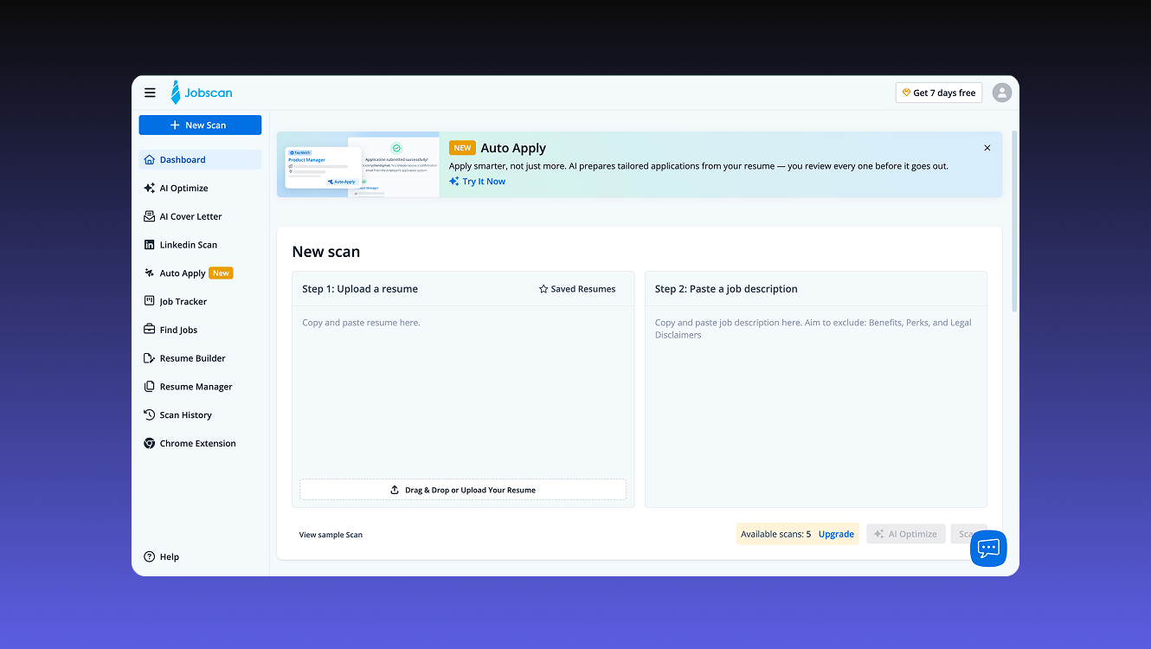Click the New scan heading
This screenshot has width=1151, height=649.
coord(326,252)
